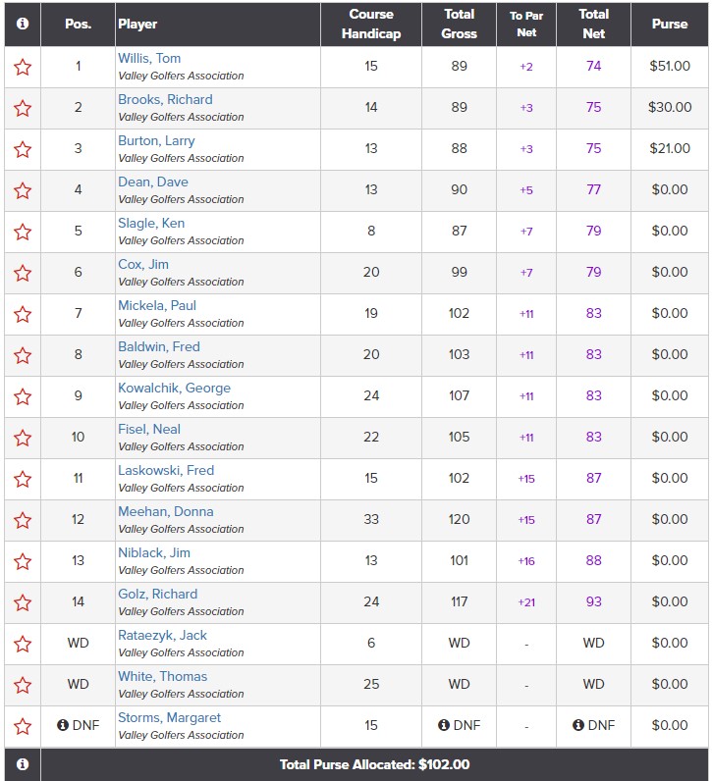Click the info icon beside DNF position
This screenshot has height=781, width=712.
[x=63, y=725]
